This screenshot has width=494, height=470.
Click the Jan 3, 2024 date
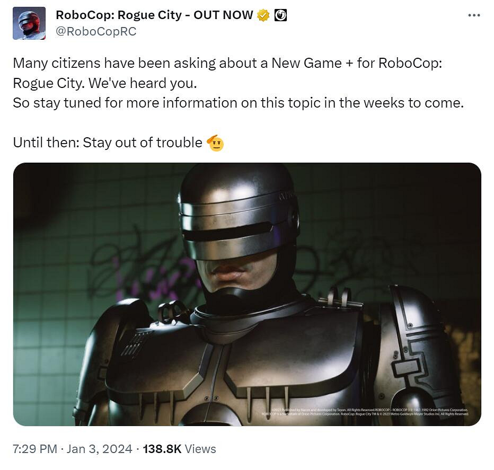(99, 449)
